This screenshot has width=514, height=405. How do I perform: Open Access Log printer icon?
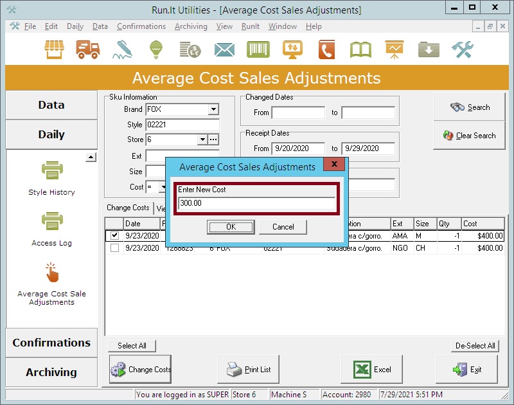52,221
